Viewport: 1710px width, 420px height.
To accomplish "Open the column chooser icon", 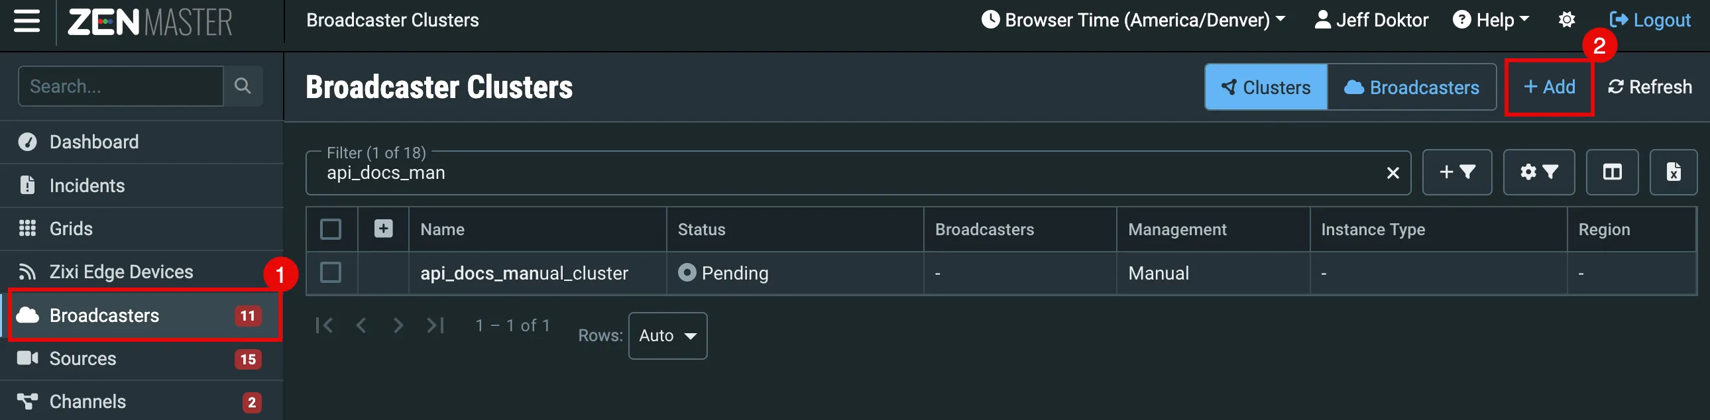I will pyautogui.click(x=1613, y=172).
